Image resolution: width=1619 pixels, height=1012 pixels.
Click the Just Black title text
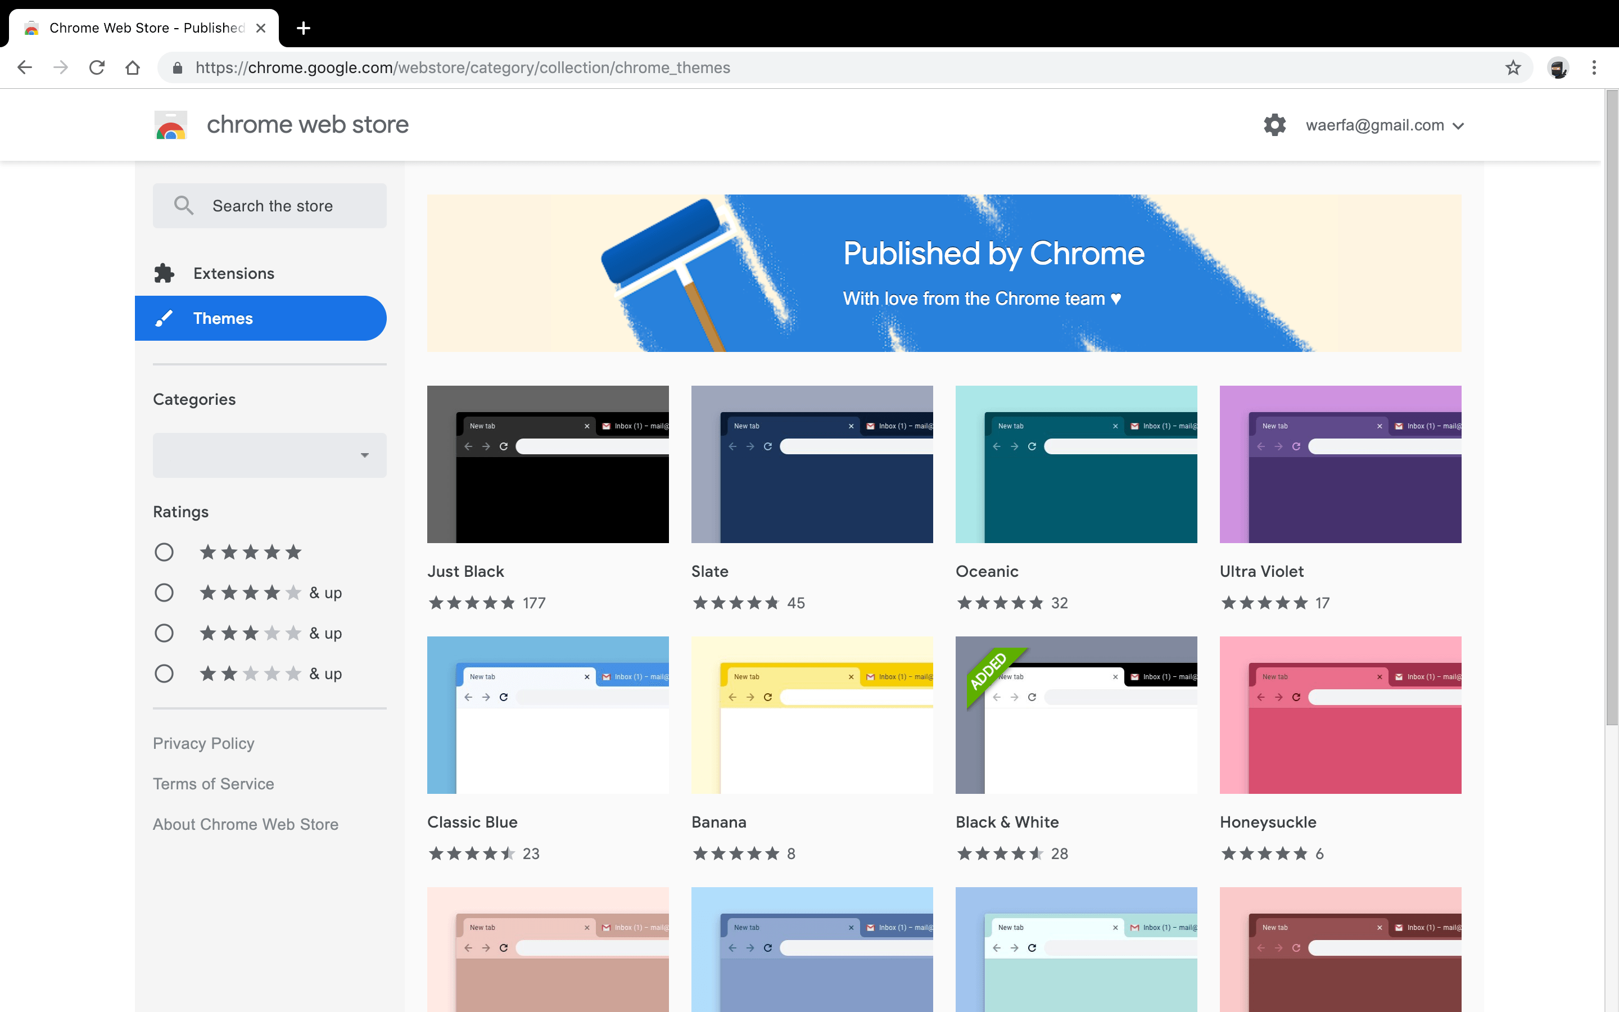point(465,572)
